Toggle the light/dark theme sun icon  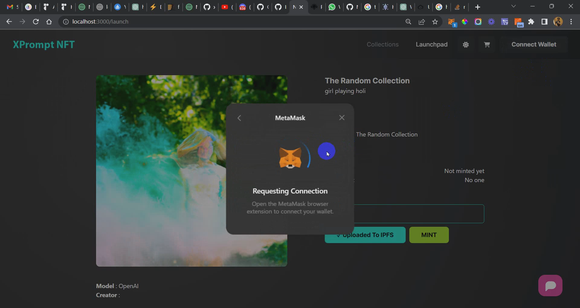click(x=466, y=45)
